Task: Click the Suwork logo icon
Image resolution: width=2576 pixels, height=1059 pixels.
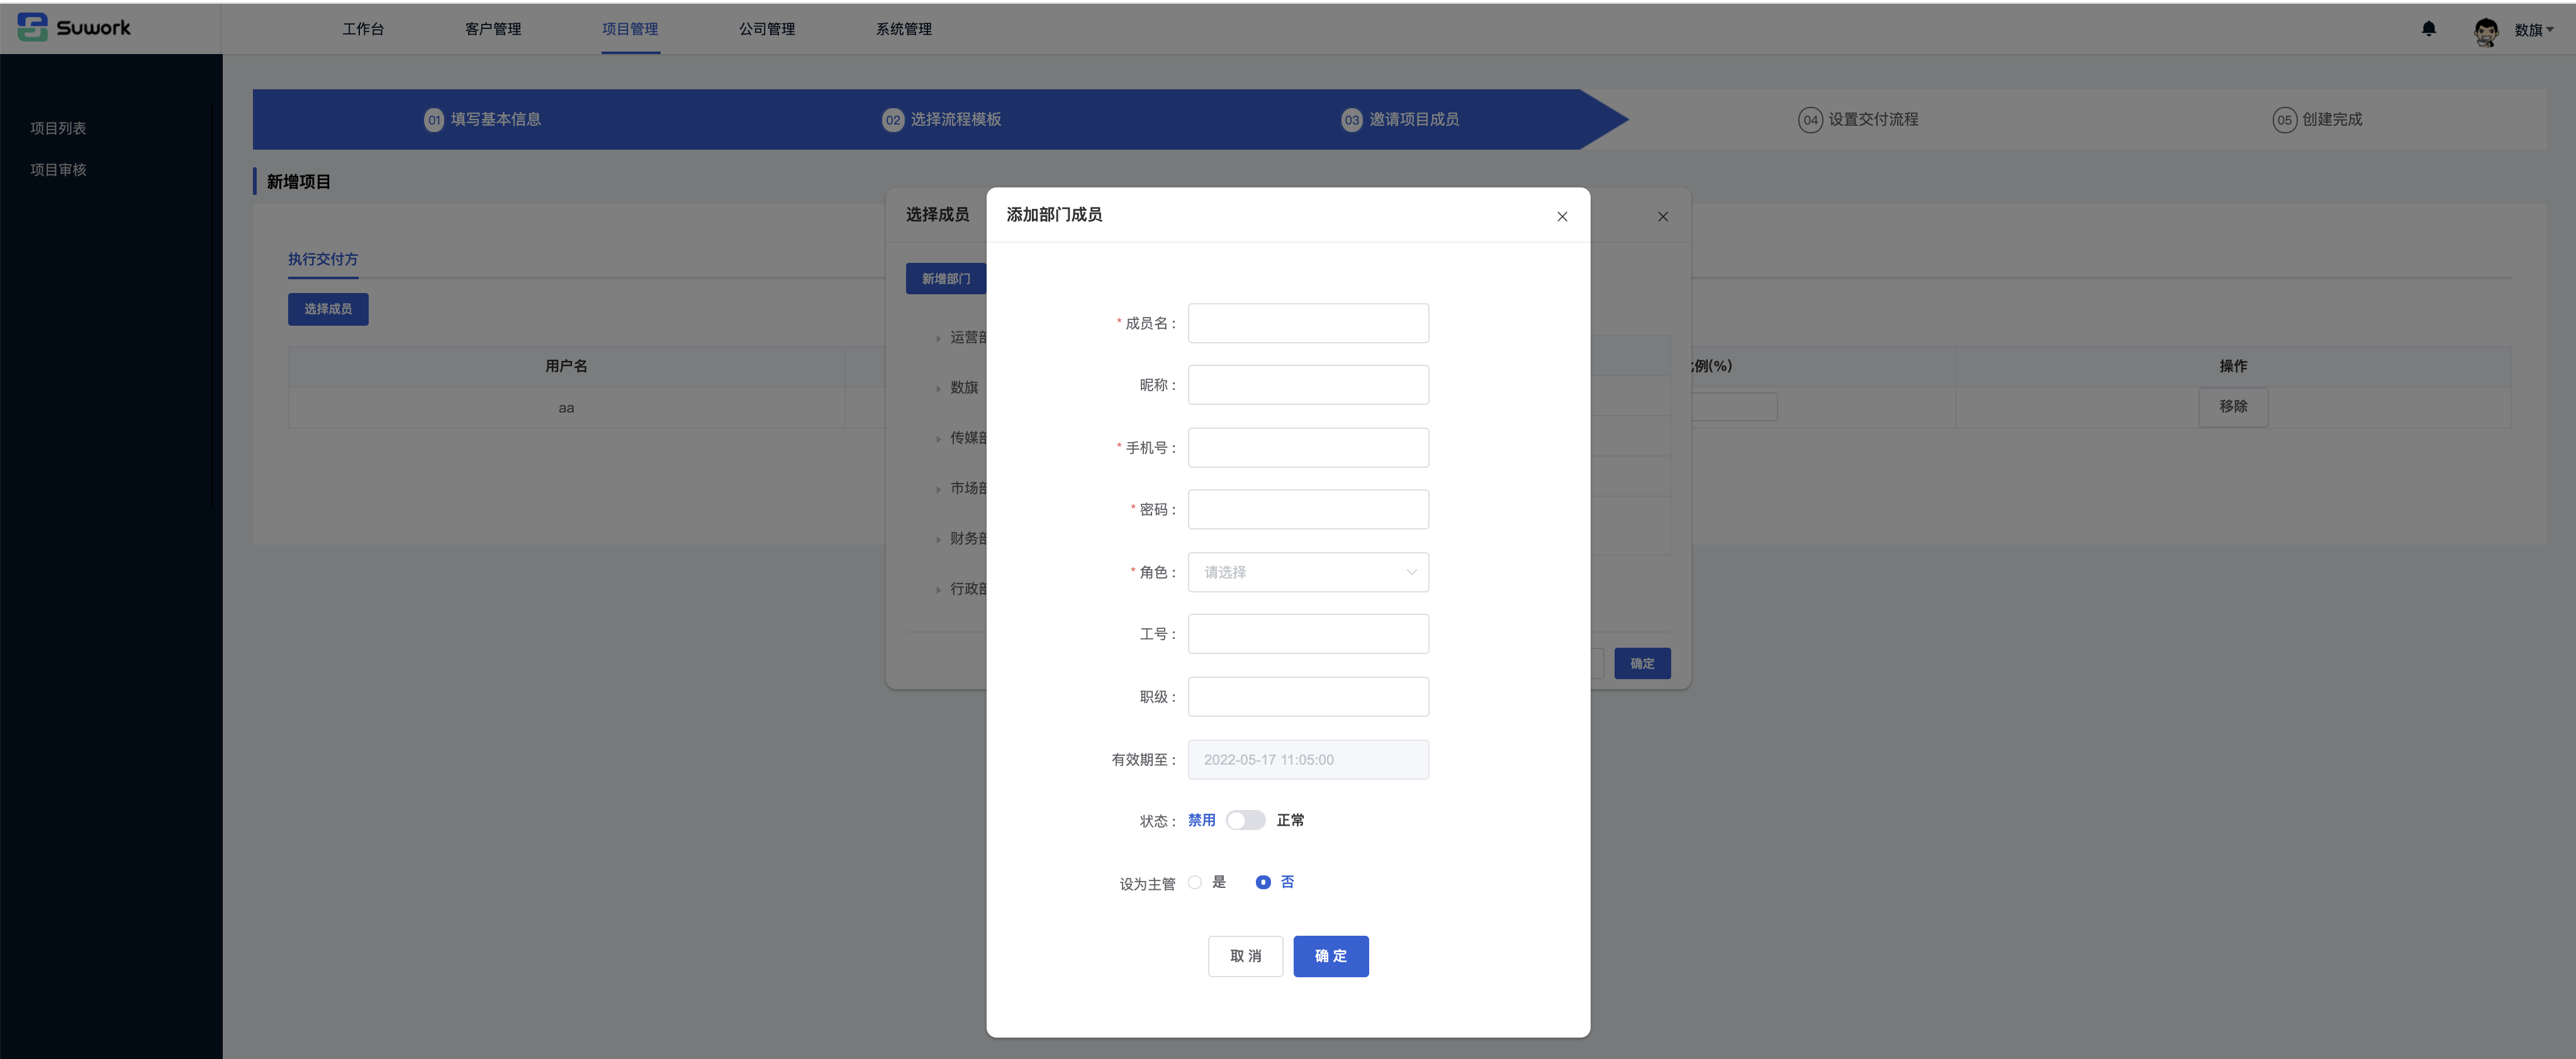Action: point(32,27)
